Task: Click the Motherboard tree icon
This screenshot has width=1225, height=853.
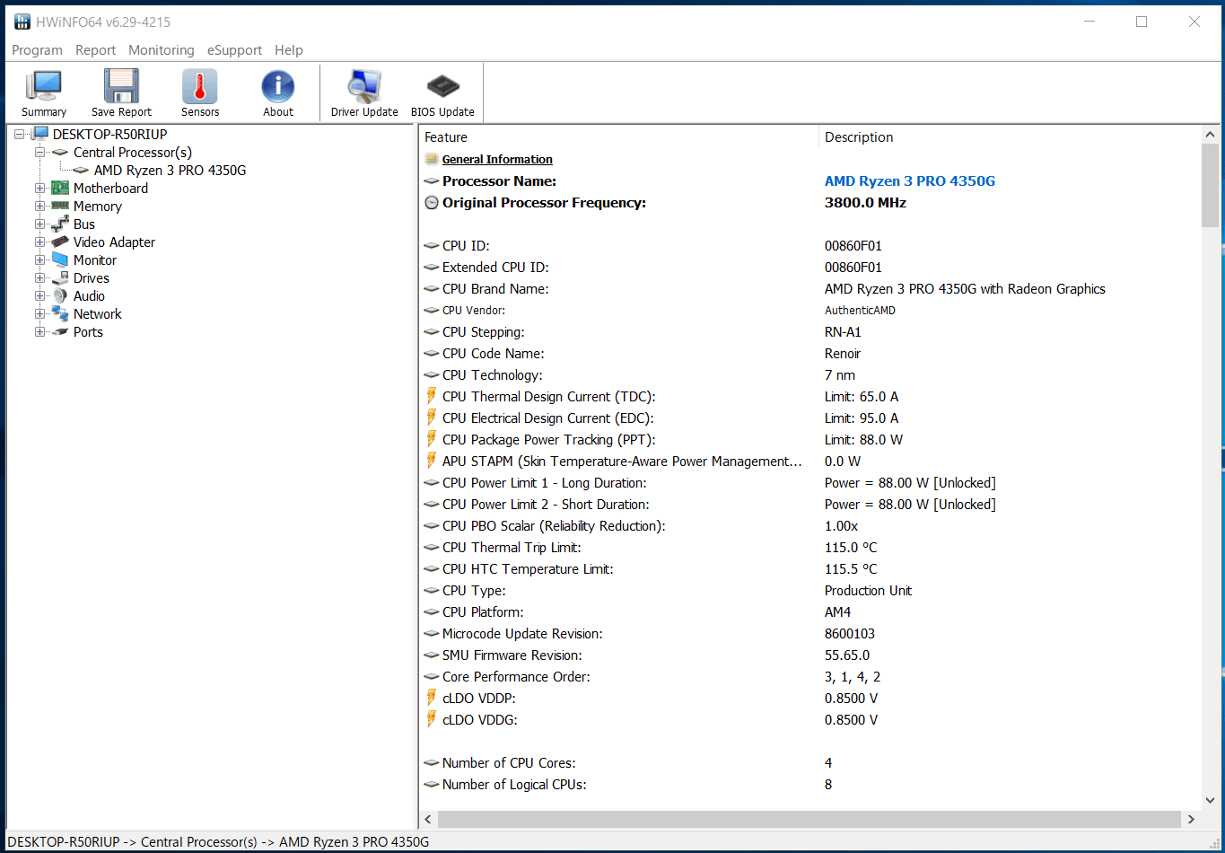Action: (x=60, y=188)
